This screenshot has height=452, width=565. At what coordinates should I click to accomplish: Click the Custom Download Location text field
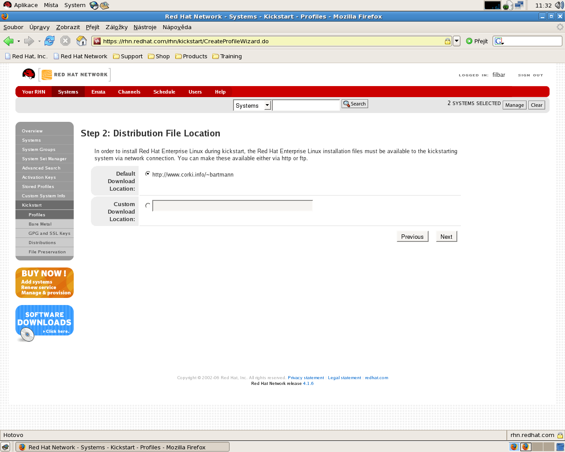[233, 206]
